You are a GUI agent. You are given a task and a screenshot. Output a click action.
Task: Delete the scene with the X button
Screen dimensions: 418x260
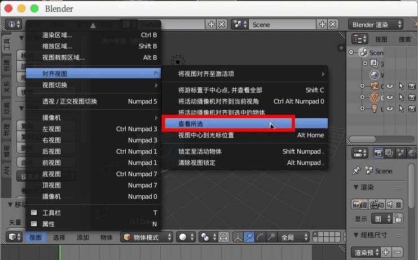[x=333, y=24]
